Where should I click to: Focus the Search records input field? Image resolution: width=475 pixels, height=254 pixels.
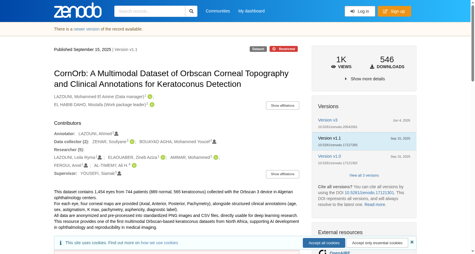click(x=150, y=11)
